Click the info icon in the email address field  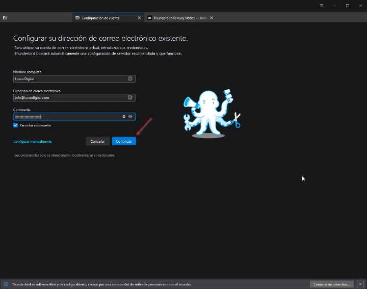130,97
